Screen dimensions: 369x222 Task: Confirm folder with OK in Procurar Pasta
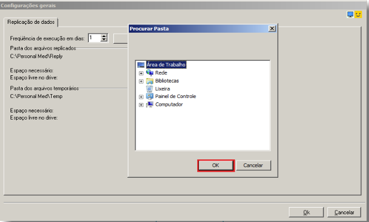click(216, 166)
